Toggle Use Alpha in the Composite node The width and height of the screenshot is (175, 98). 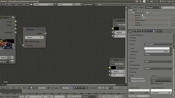[x=116, y=24]
